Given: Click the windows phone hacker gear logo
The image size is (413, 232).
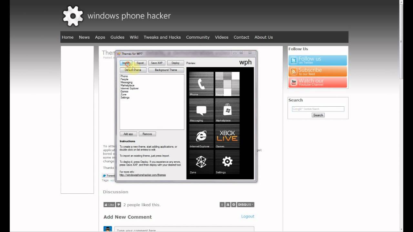Looking at the screenshot, I should (x=73, y=16).
